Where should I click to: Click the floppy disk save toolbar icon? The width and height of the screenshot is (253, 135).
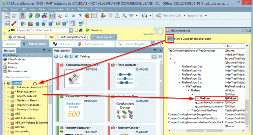pyautogui.click(x=44, y=15)
